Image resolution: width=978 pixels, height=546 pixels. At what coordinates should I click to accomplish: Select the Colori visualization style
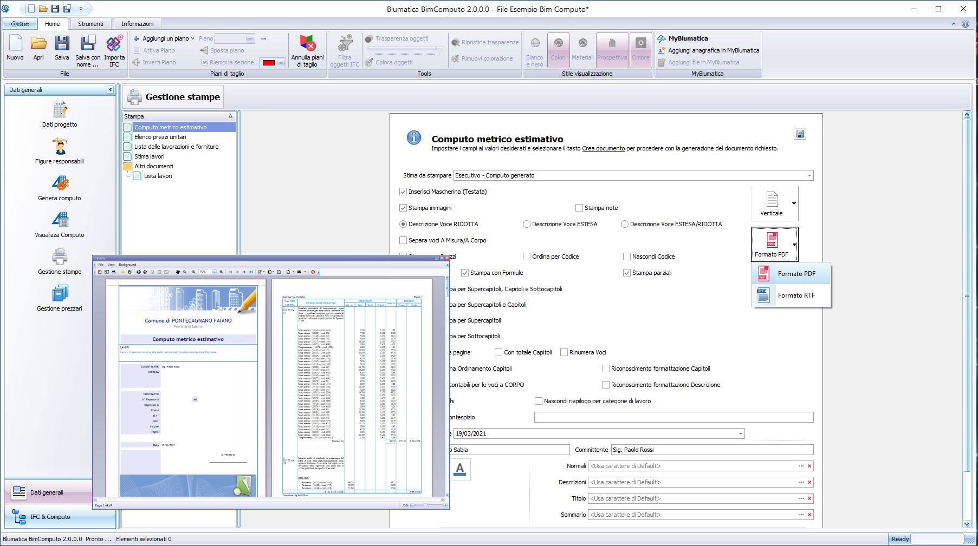pyautogui.click(x=558, y=50)
